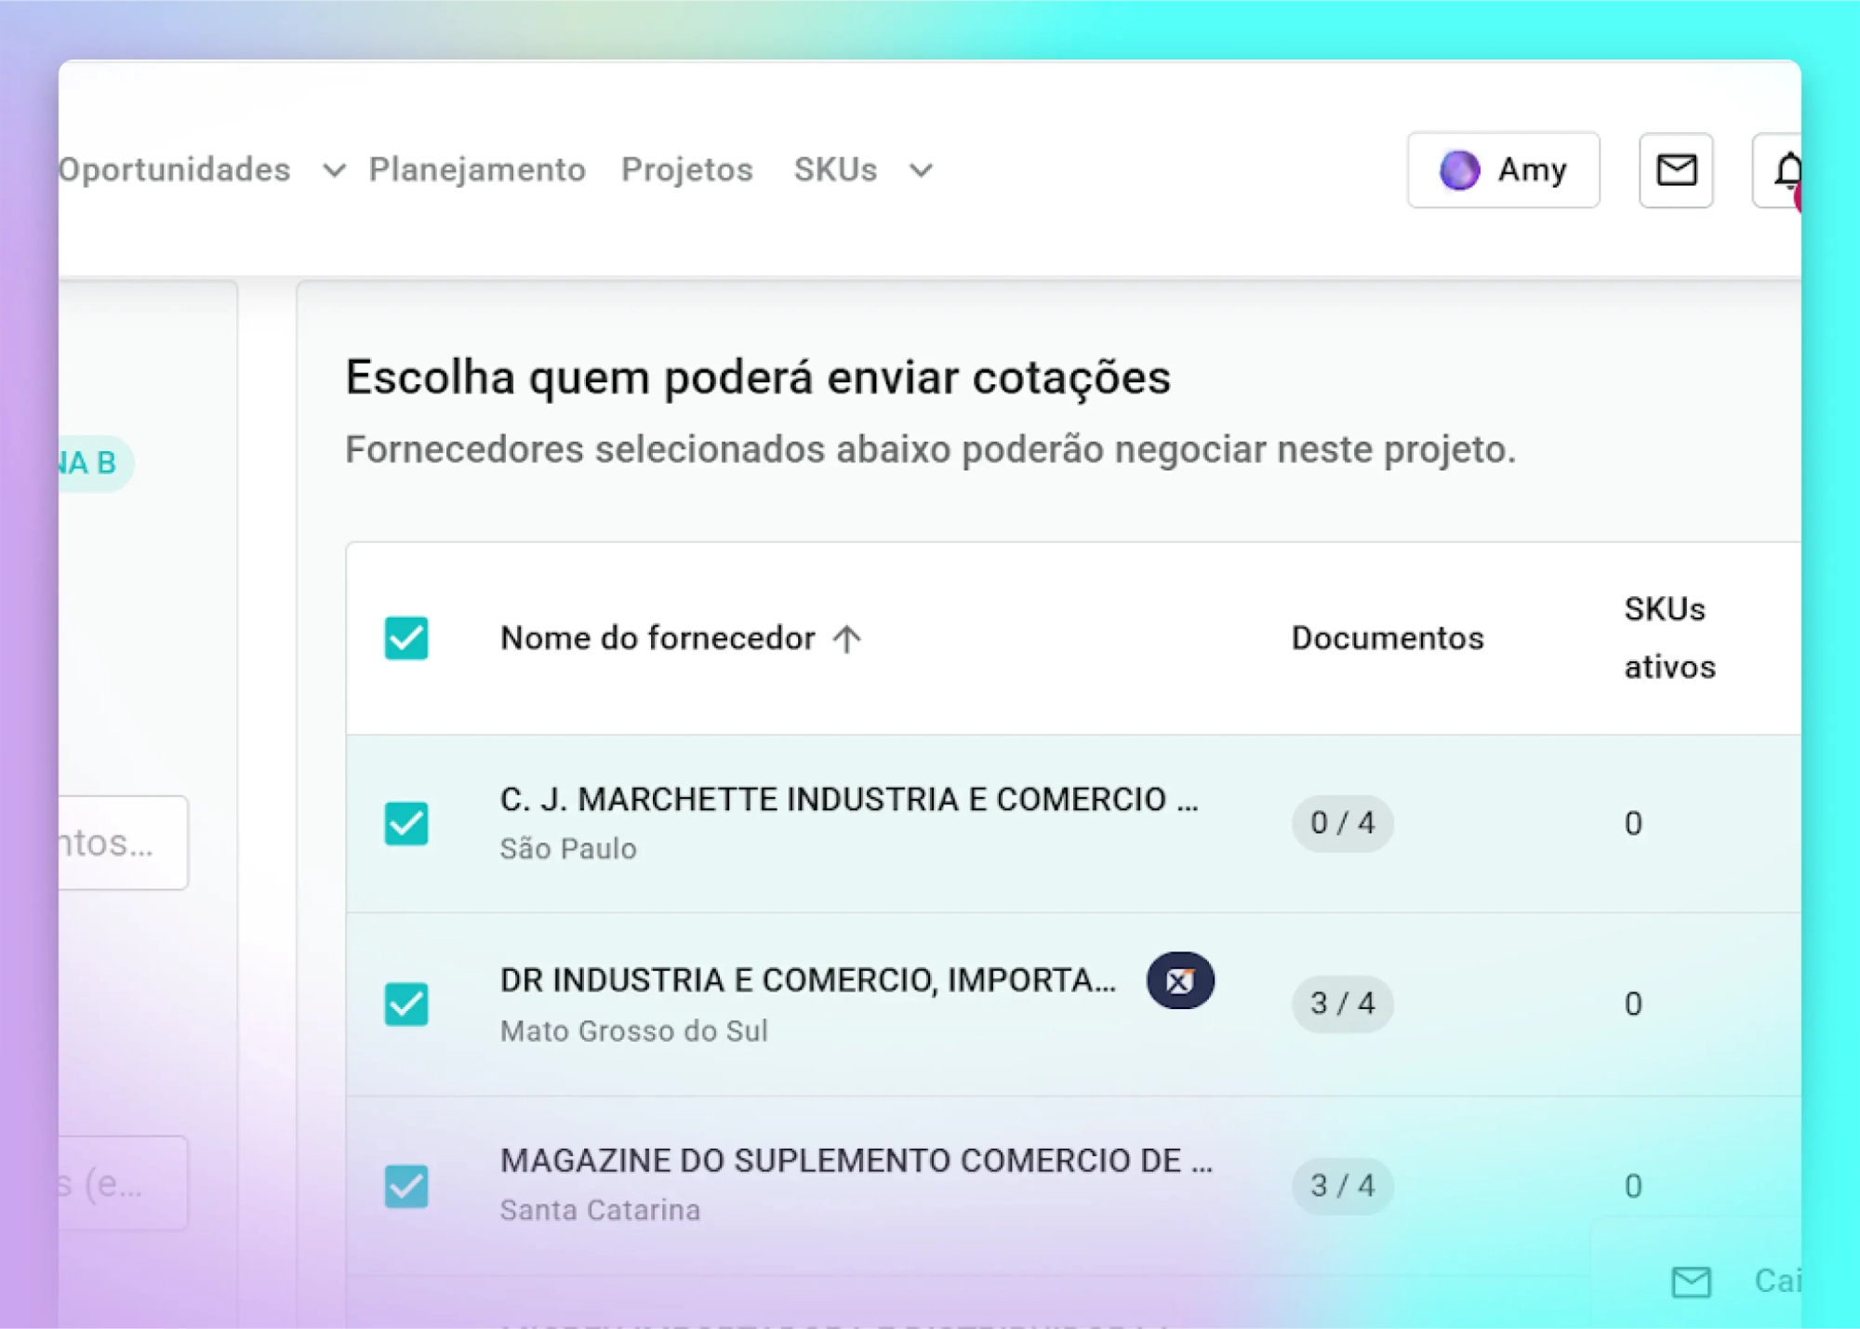The width and height of the screenshot is (1860, 1329).
Task: Click the DR INDUSTRIA supplier badge icon
Action: click(x=1179, y=980)
